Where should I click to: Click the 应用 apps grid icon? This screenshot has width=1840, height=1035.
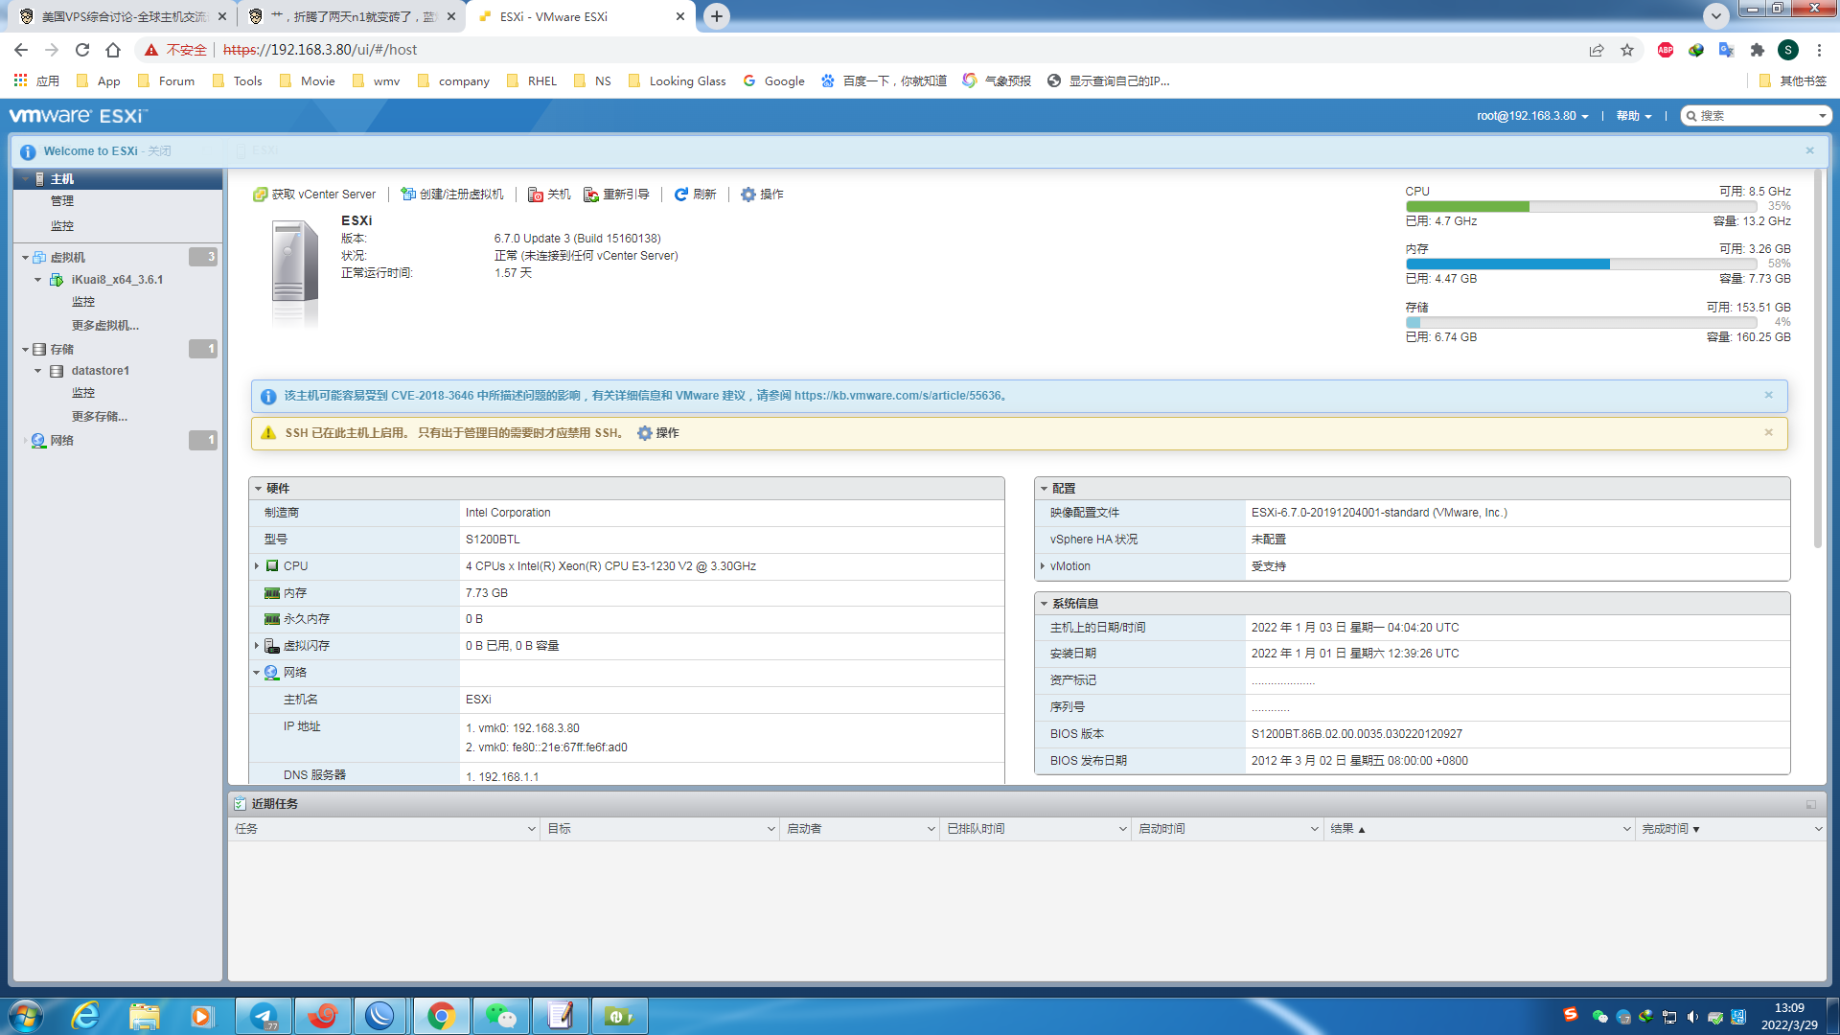click(x=20, y=81)
